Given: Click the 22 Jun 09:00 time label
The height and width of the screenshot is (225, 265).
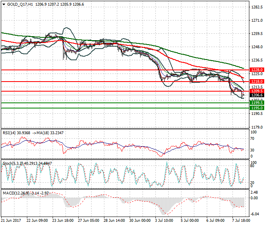Looking at the screenshot, I should click(x=37, y=221).
